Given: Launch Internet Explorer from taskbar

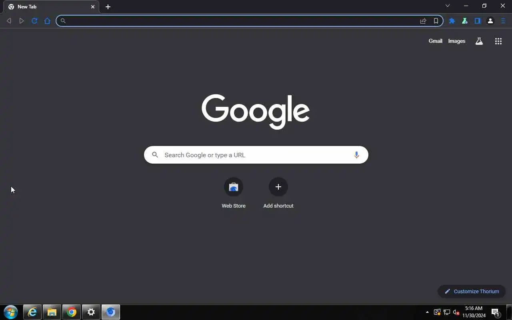Looking at the screenshot, I should pos(32,312).
